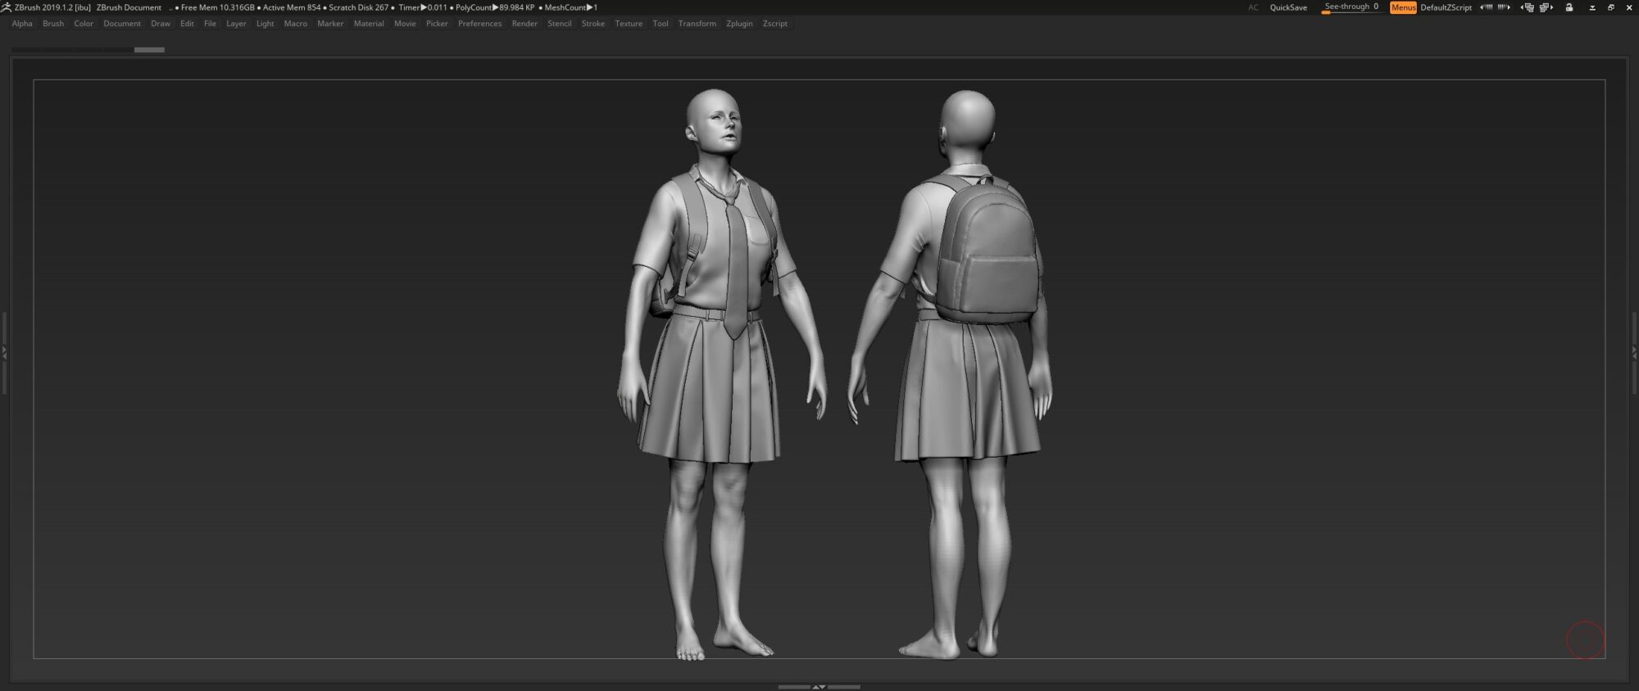Click the DefaultZScript button
Image resolution: width=1639 pixels, height=691 pixels.
click(1446, 7)
